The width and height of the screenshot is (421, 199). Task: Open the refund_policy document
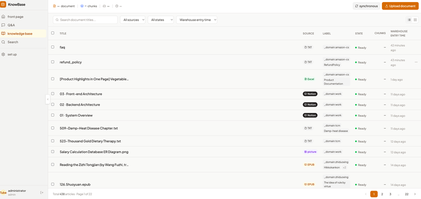tap(71, 62)
